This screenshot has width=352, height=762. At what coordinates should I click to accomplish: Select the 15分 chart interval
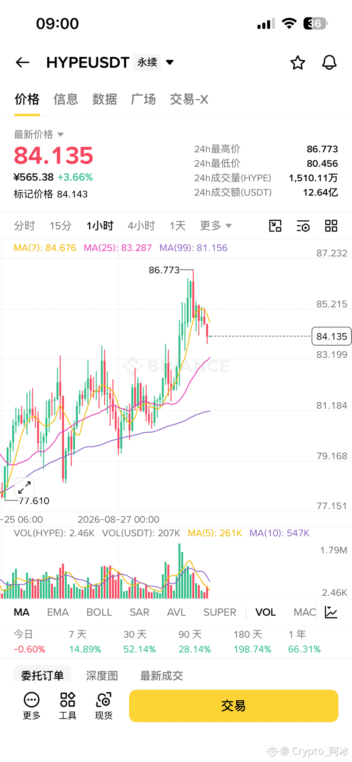[60, 226]
